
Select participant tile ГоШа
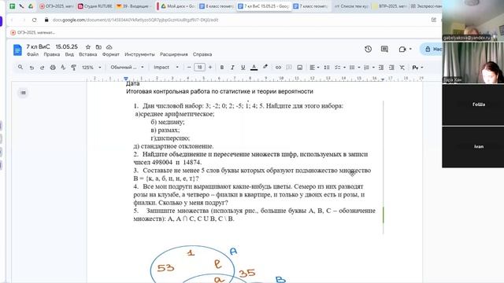472,105
